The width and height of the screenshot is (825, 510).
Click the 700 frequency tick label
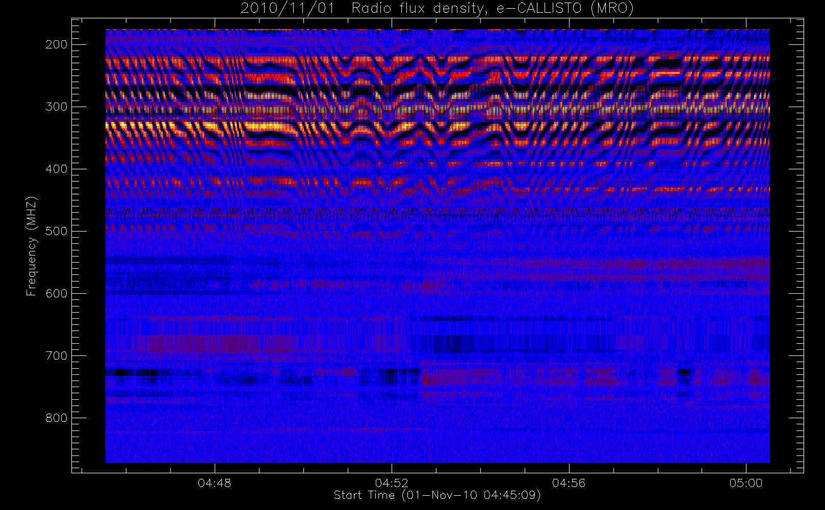pos(57,355)
